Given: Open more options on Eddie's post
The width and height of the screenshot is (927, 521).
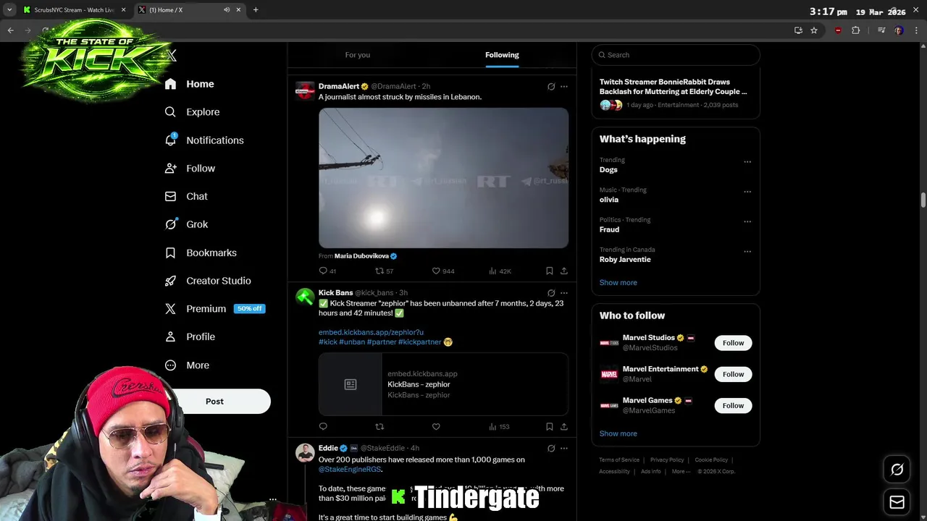Looking at the screenshot, I should click(564, 449).
